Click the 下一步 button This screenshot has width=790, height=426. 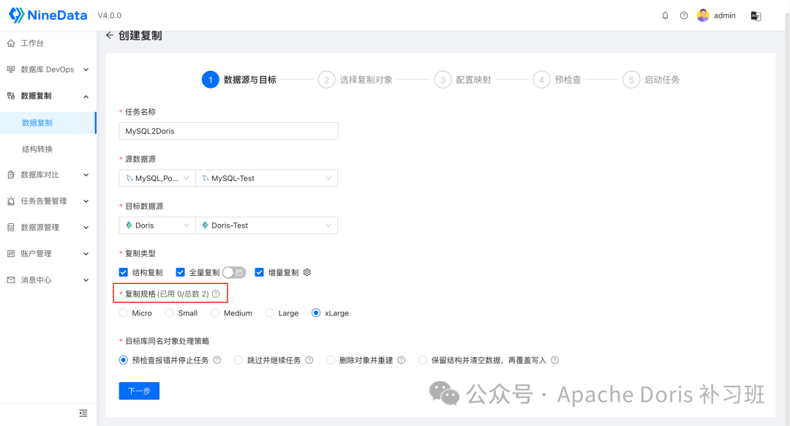[139, 391]
